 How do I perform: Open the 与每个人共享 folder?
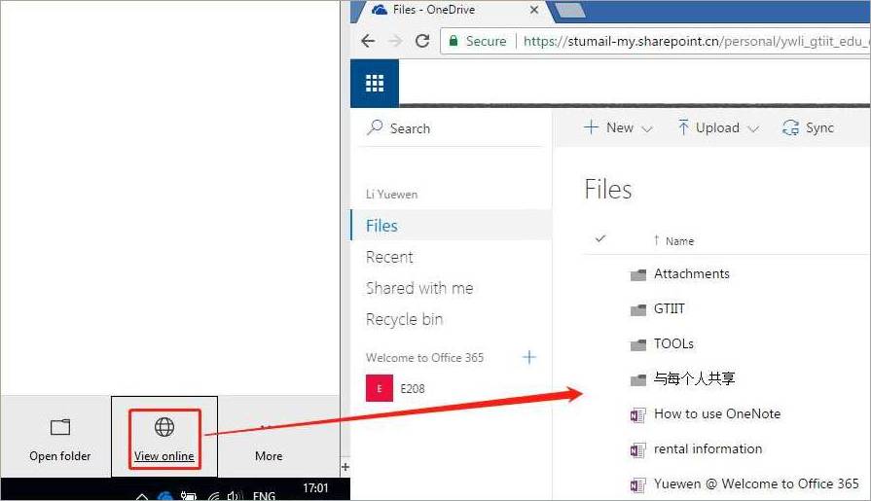pos(694,378)
